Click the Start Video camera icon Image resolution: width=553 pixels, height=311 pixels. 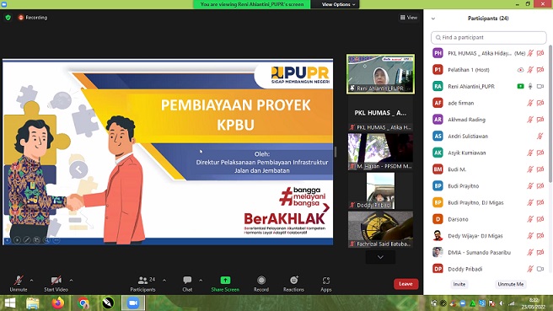56,281
